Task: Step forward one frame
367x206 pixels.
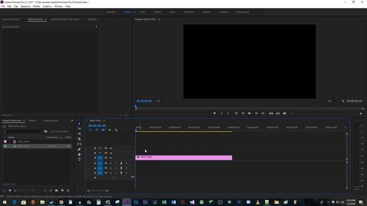Action: (x=256, y=113)
